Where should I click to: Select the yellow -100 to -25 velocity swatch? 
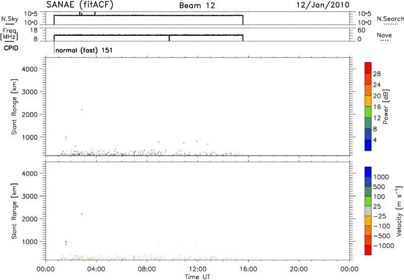(x=368, y=221)
